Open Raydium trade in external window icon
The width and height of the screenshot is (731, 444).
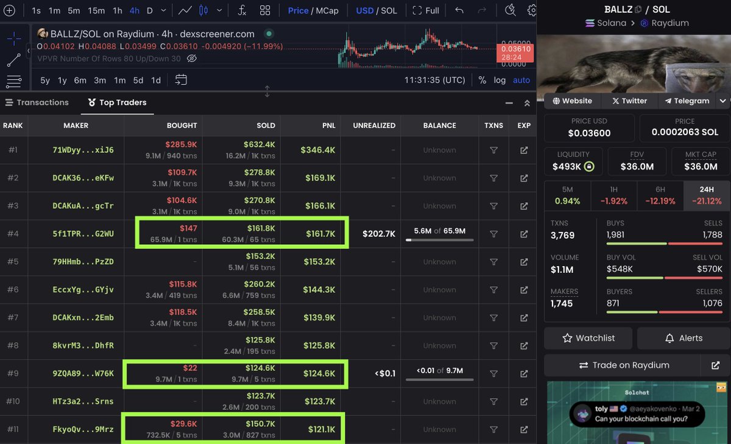(715, 365)
